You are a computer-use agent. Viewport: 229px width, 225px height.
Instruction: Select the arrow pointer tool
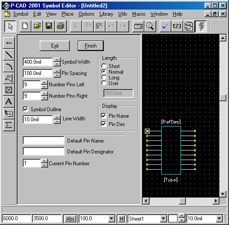pyautogui.click(x=10, y=26)
